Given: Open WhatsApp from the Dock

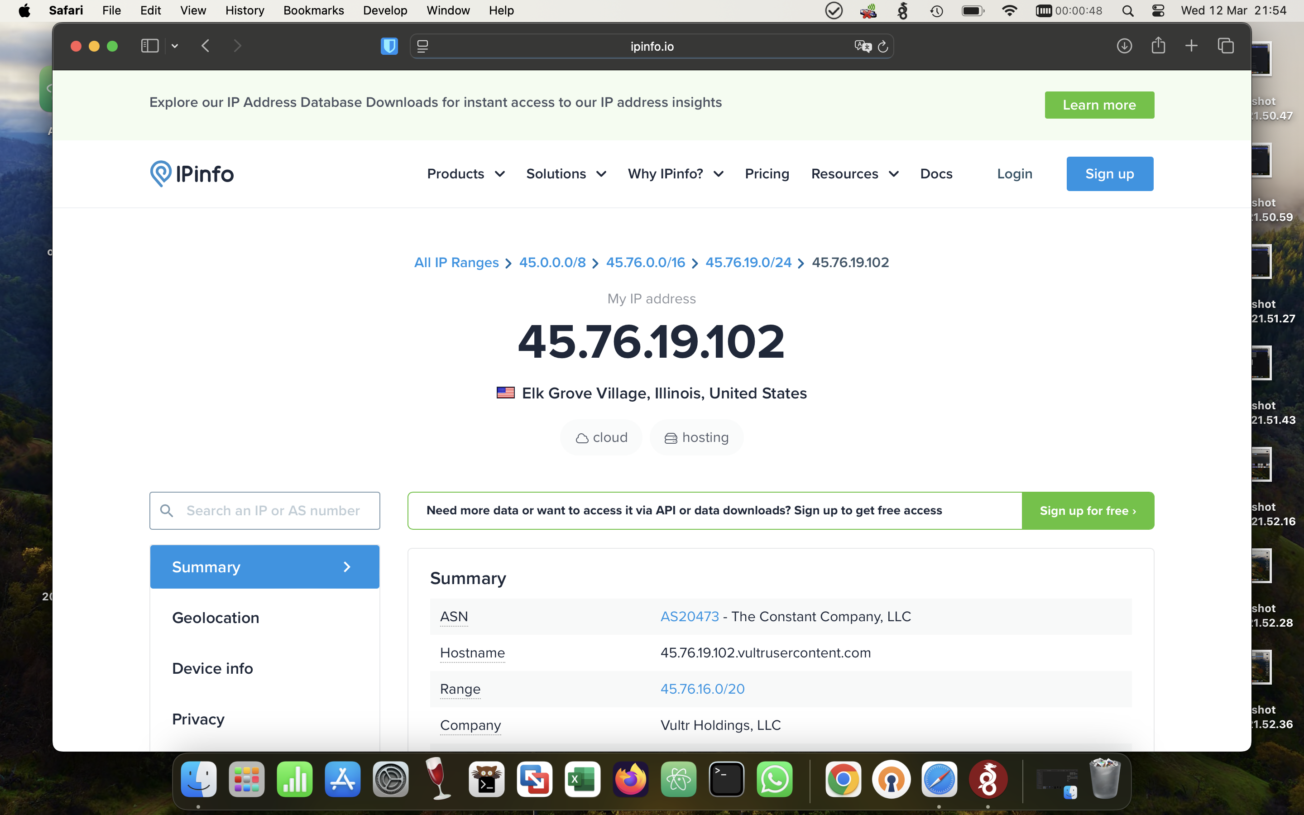Looking at the screenshot, I should [x=774, y=779].
